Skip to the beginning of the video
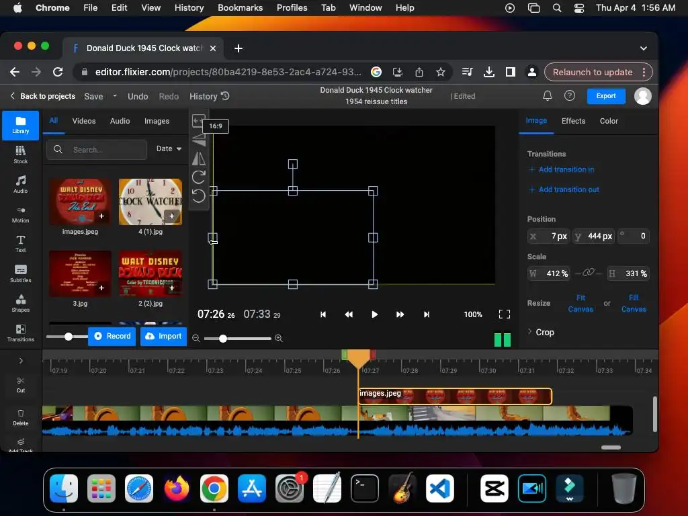 323,314
